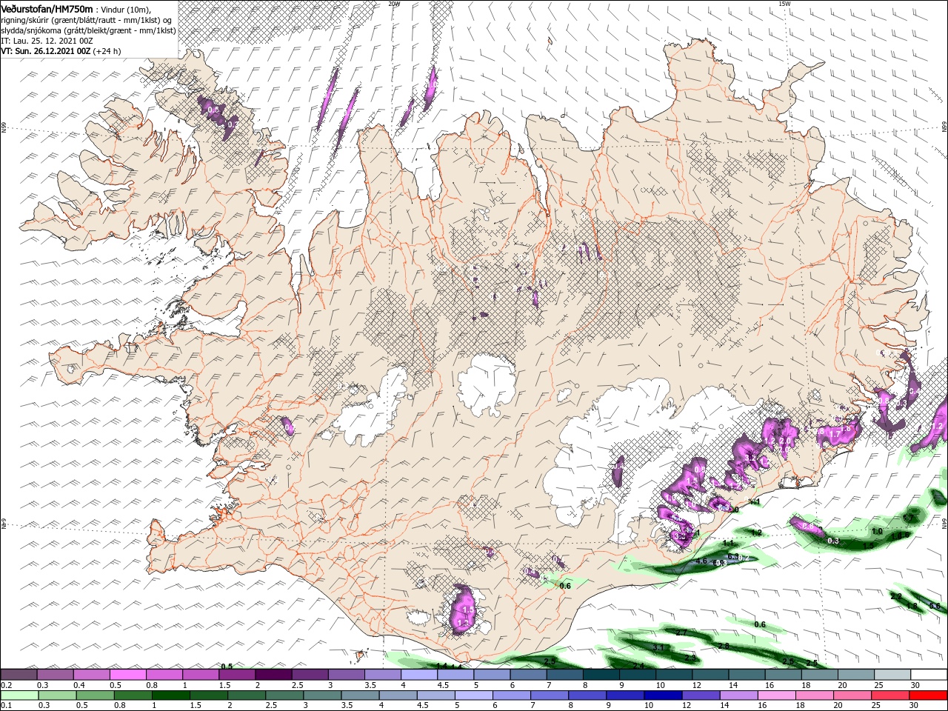948x711 pixels.
Task: Click the '1.0' rain value southeast of Iceland
Action: click(x=877, y=531)
